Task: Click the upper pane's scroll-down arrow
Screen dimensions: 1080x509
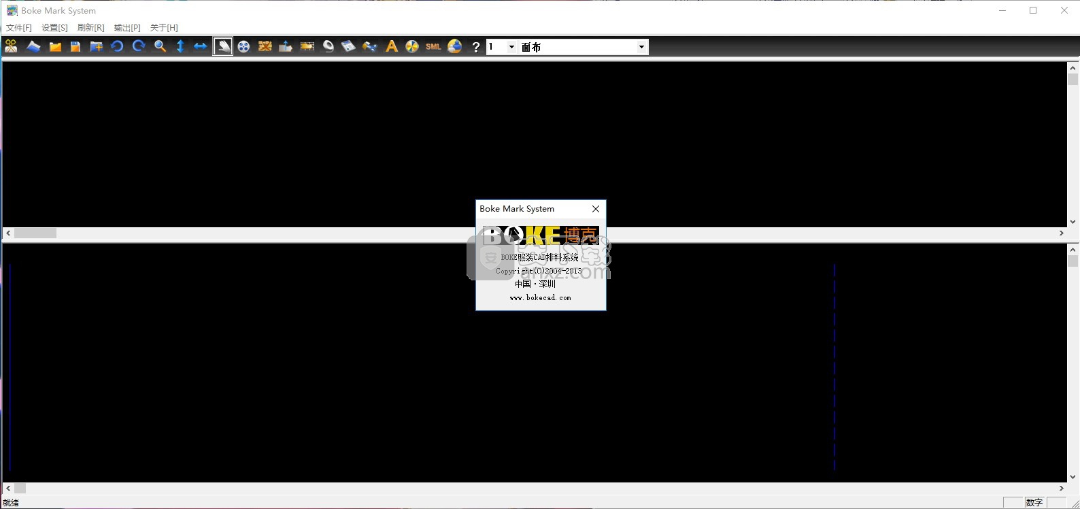Action: (1073, 221)
